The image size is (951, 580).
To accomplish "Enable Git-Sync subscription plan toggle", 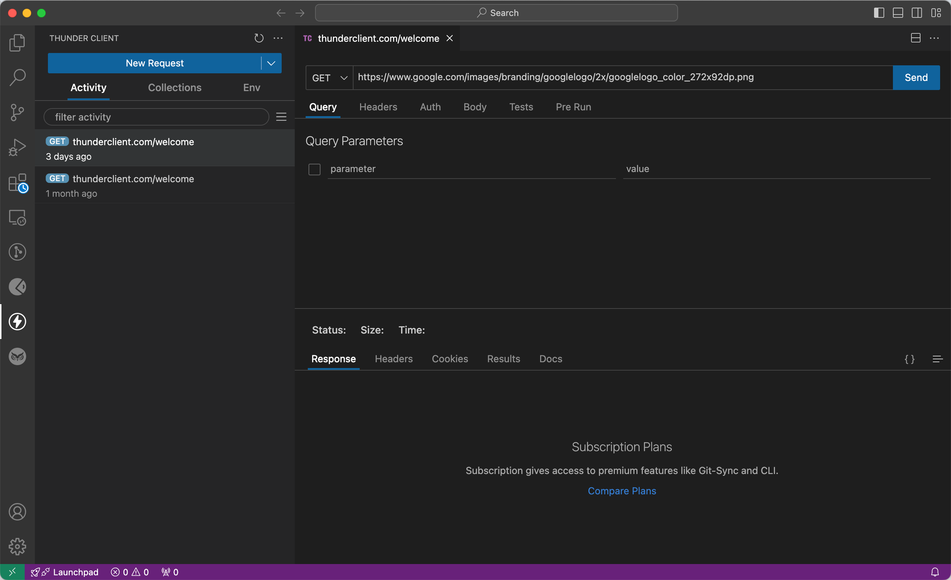I will click(621, 490).
